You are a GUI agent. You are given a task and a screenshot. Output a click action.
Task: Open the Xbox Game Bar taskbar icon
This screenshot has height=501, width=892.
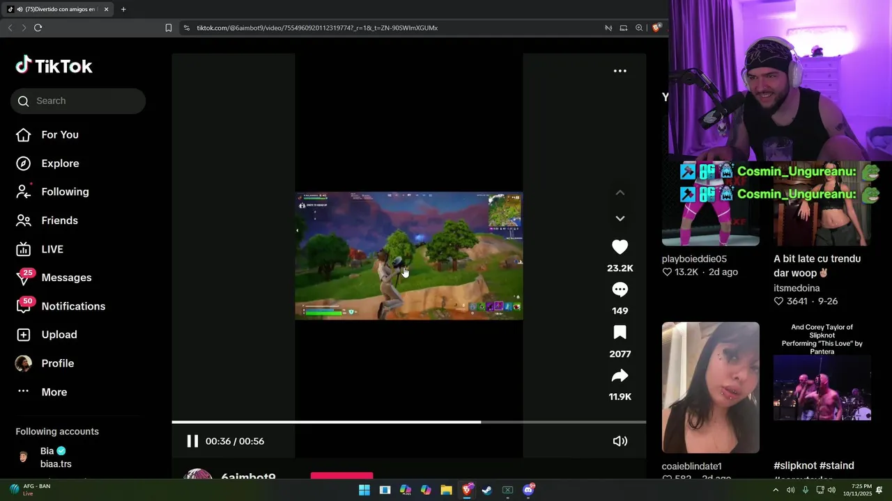(507, 490)
